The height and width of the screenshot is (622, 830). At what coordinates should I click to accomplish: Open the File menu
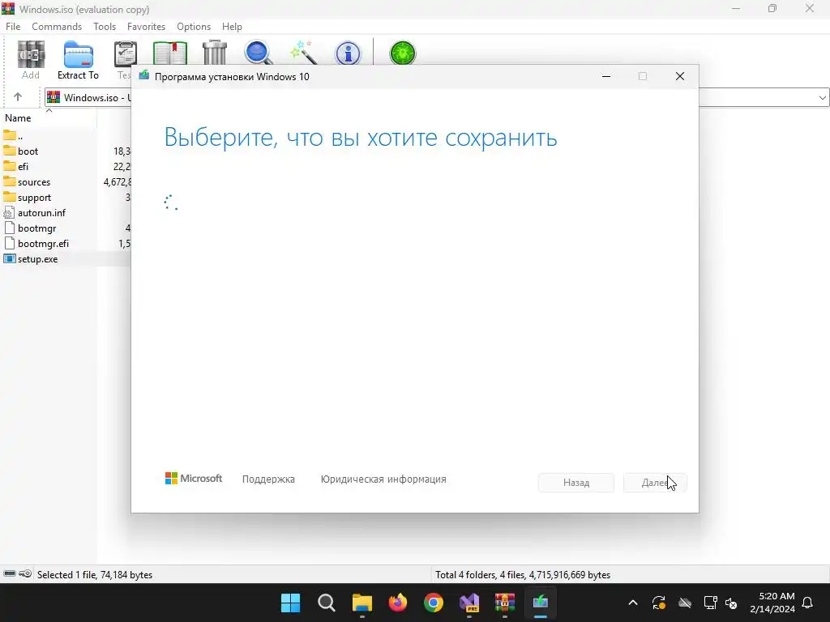[13, 27]
